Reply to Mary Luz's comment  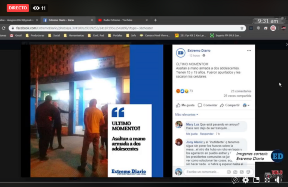tap(206, 134)
